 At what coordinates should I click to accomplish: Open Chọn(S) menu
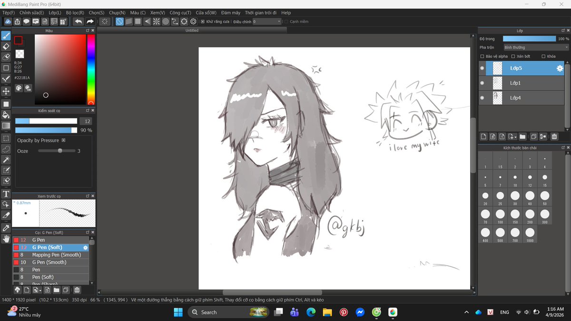pos(97,13)
